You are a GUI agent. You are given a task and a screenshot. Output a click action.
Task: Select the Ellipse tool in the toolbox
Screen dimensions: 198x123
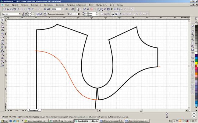2,37
